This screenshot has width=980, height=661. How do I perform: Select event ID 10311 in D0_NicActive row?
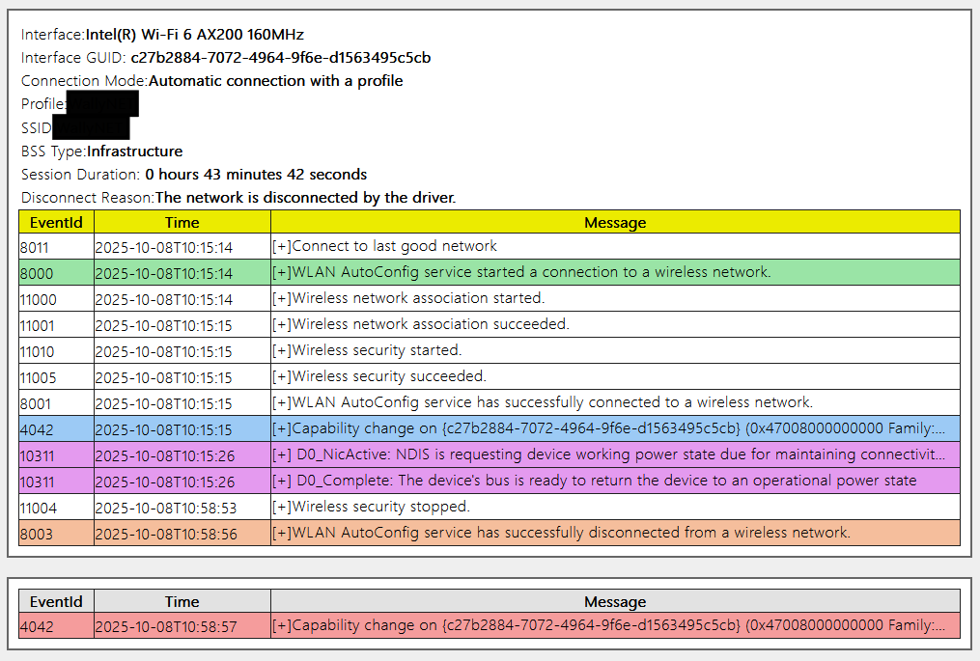[56, 455]
